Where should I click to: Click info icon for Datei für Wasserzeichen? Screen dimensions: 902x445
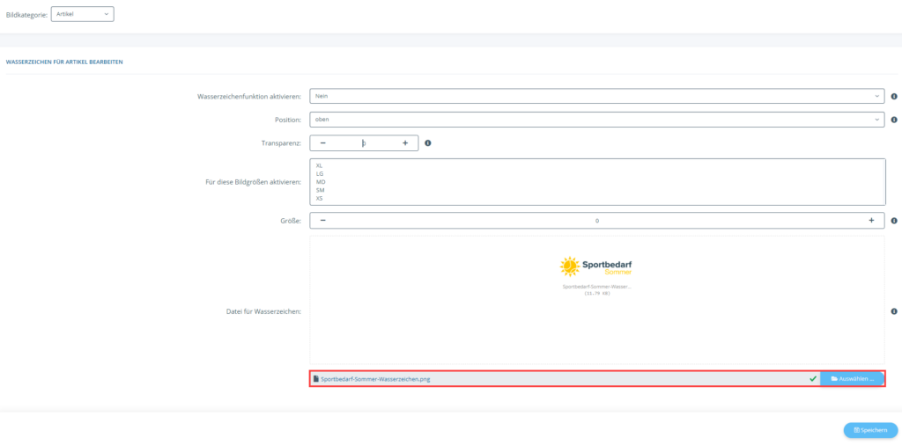(x=893, y=311)
